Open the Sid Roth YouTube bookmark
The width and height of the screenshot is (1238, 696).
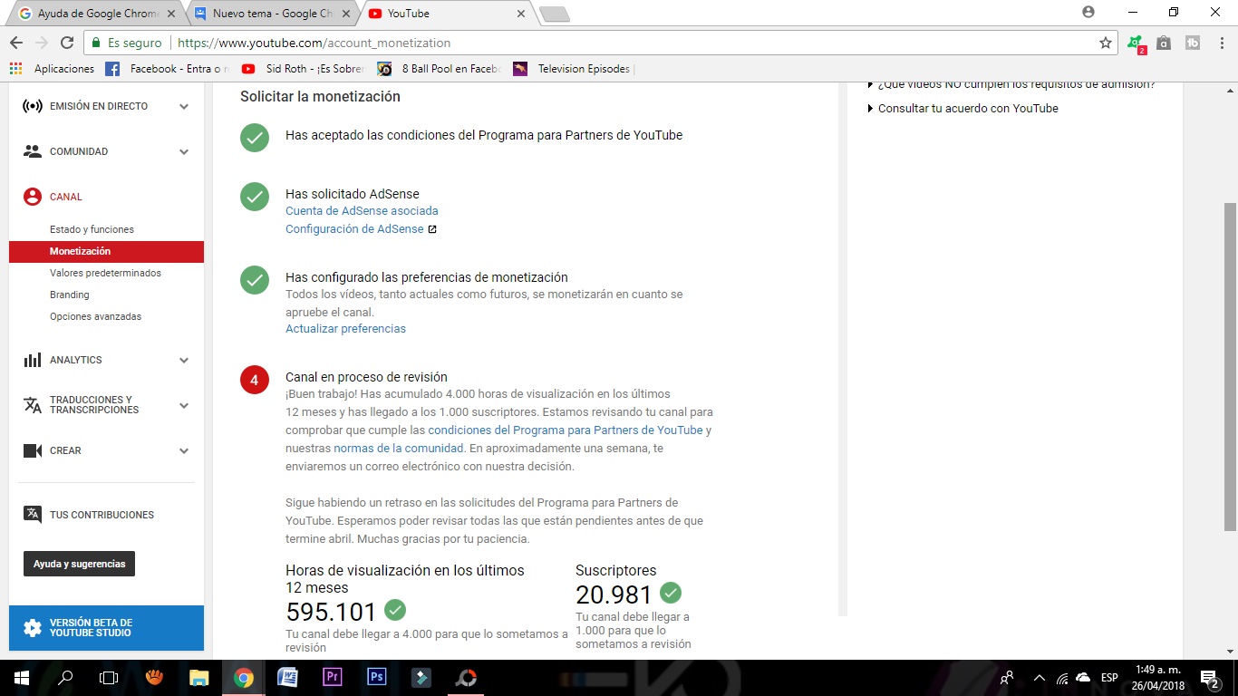click(x=303, y=69)
